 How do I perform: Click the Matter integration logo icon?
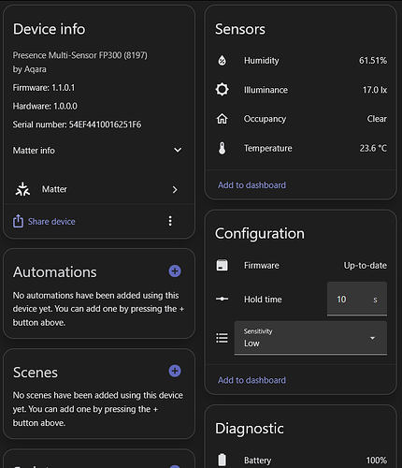click(22, 189)
